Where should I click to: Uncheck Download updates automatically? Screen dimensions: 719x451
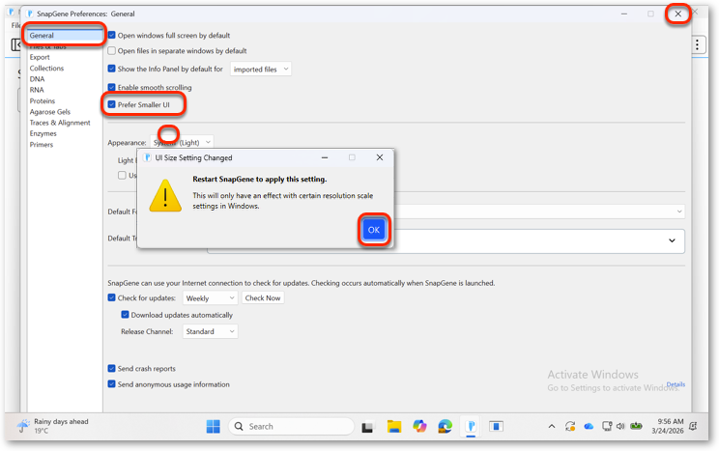click(125, 315)
